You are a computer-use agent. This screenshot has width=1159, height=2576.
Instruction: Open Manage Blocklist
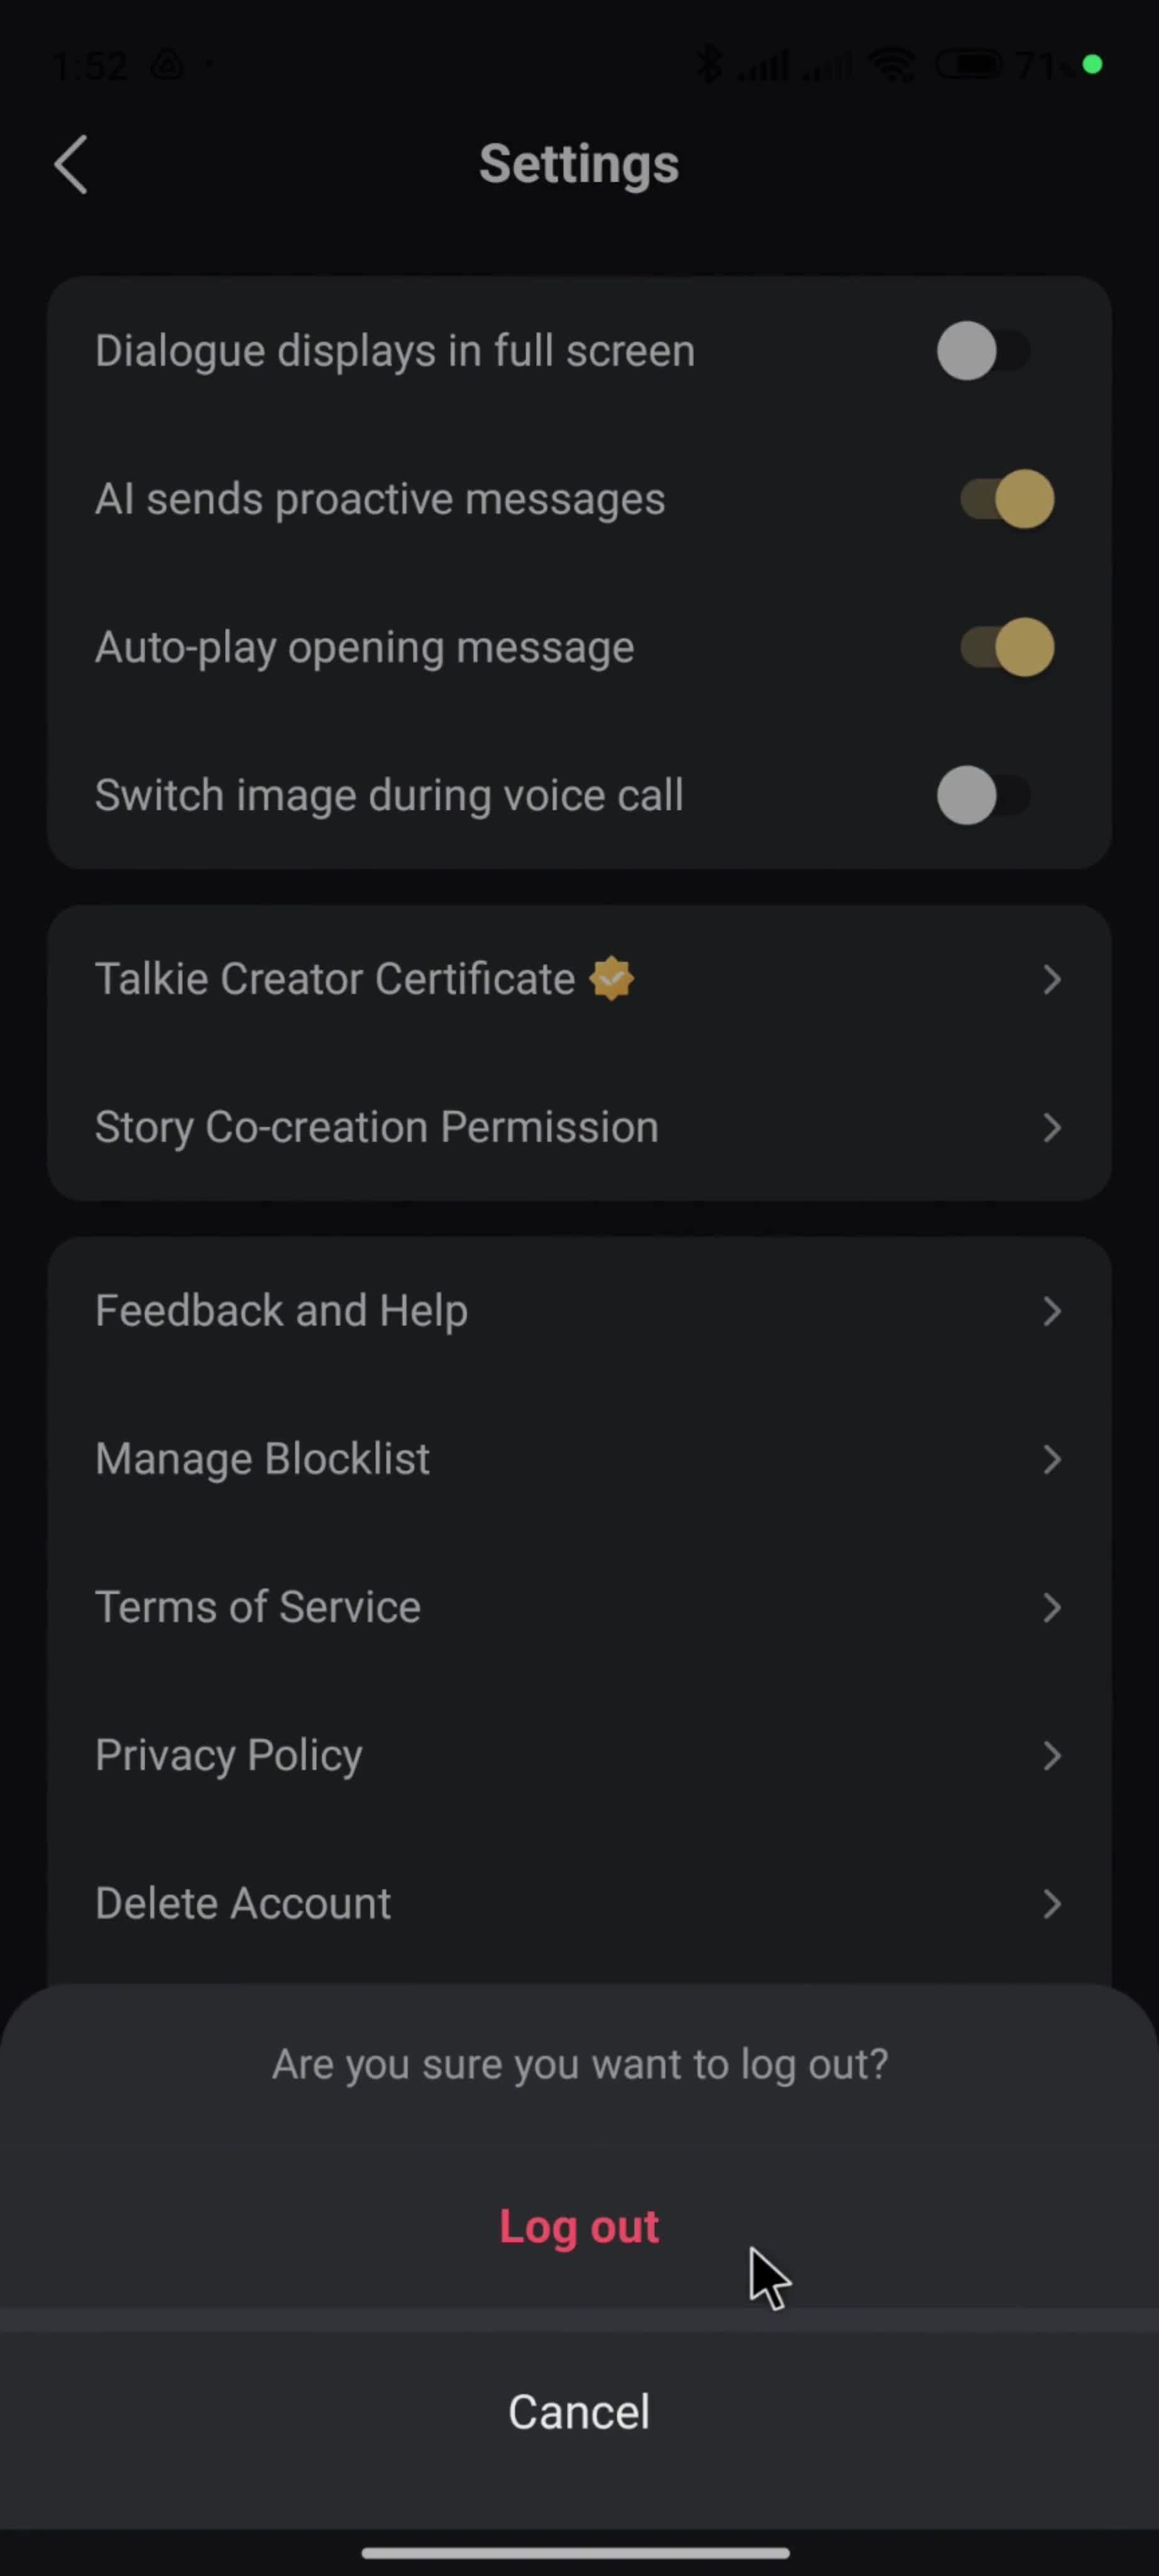tap(579, 1459)
